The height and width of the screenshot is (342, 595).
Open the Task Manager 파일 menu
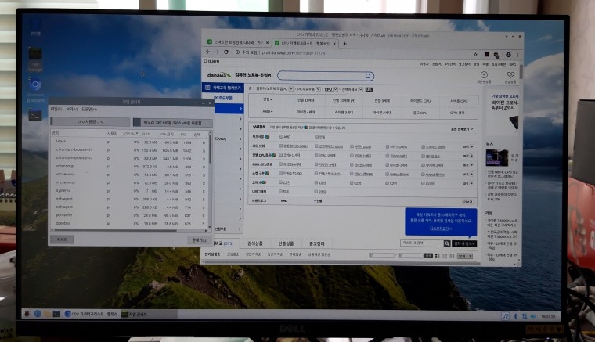click(x=56, y=110)
